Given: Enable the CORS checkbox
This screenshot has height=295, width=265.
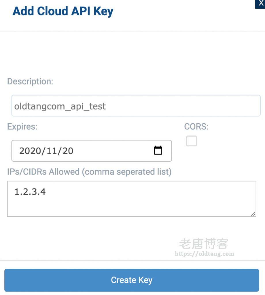Looking at the screenshot, I should 192,141.
